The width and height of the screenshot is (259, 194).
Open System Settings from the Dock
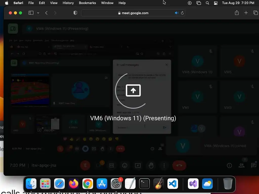pos(116,184)
